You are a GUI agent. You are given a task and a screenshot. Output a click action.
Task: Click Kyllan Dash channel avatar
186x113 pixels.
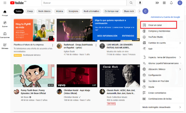[59, 46]
